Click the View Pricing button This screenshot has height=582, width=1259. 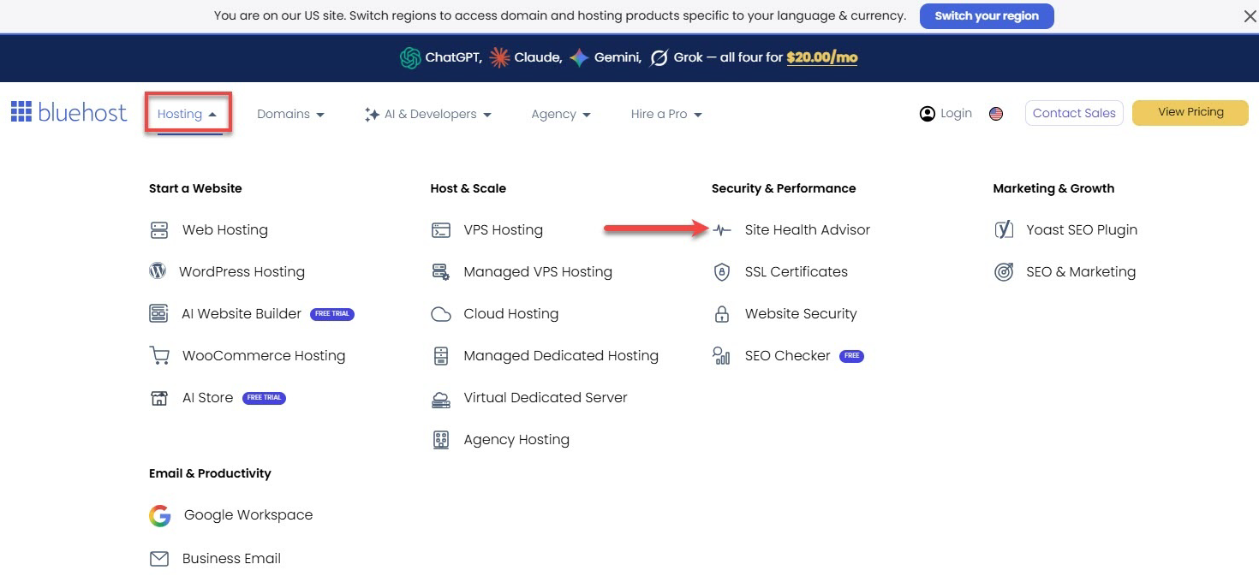coord(1190,112)
